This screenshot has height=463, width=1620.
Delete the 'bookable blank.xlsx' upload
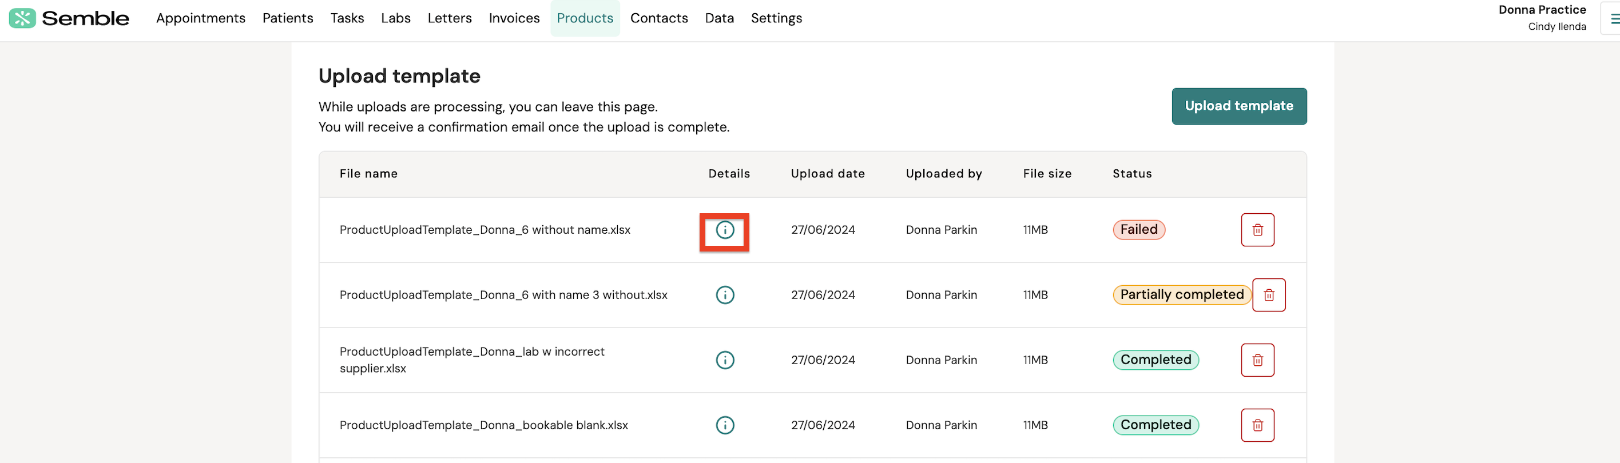[x=1257, y=425]
